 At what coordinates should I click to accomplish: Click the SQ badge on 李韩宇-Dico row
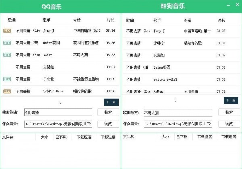pyautogui.click(x=7, y=91)
